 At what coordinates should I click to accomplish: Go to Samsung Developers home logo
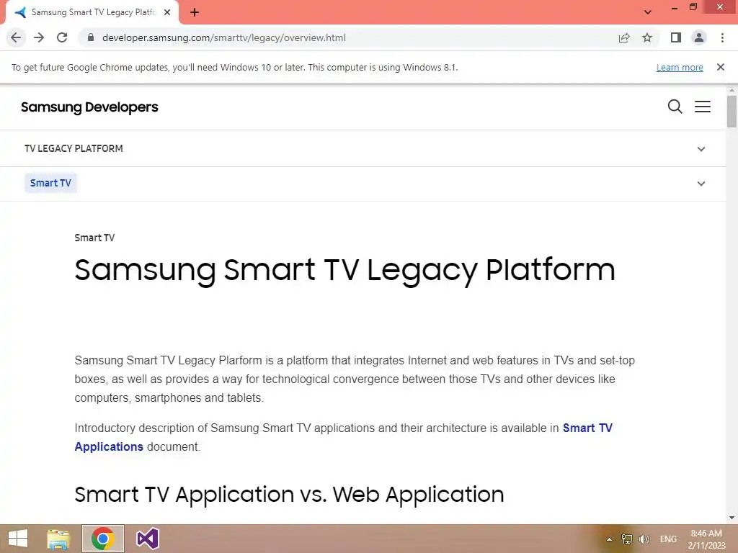(89, 107)
